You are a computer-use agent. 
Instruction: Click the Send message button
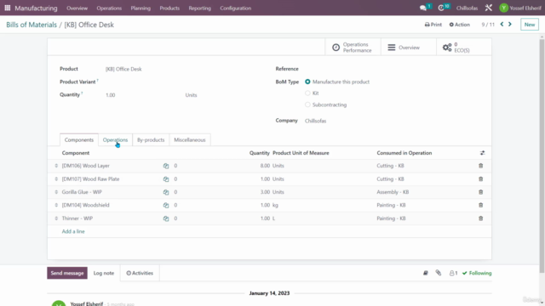pyautogui.click(x=67, y=273)
